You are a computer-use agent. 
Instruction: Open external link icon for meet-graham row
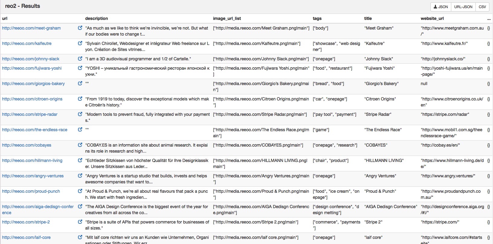pyautogui.click(x=80, y=28)
